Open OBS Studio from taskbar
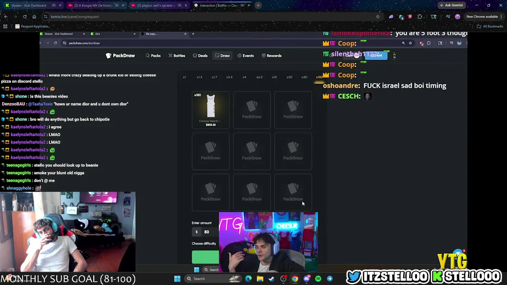The width and height of the screenshot is (507, 285). 283,279
